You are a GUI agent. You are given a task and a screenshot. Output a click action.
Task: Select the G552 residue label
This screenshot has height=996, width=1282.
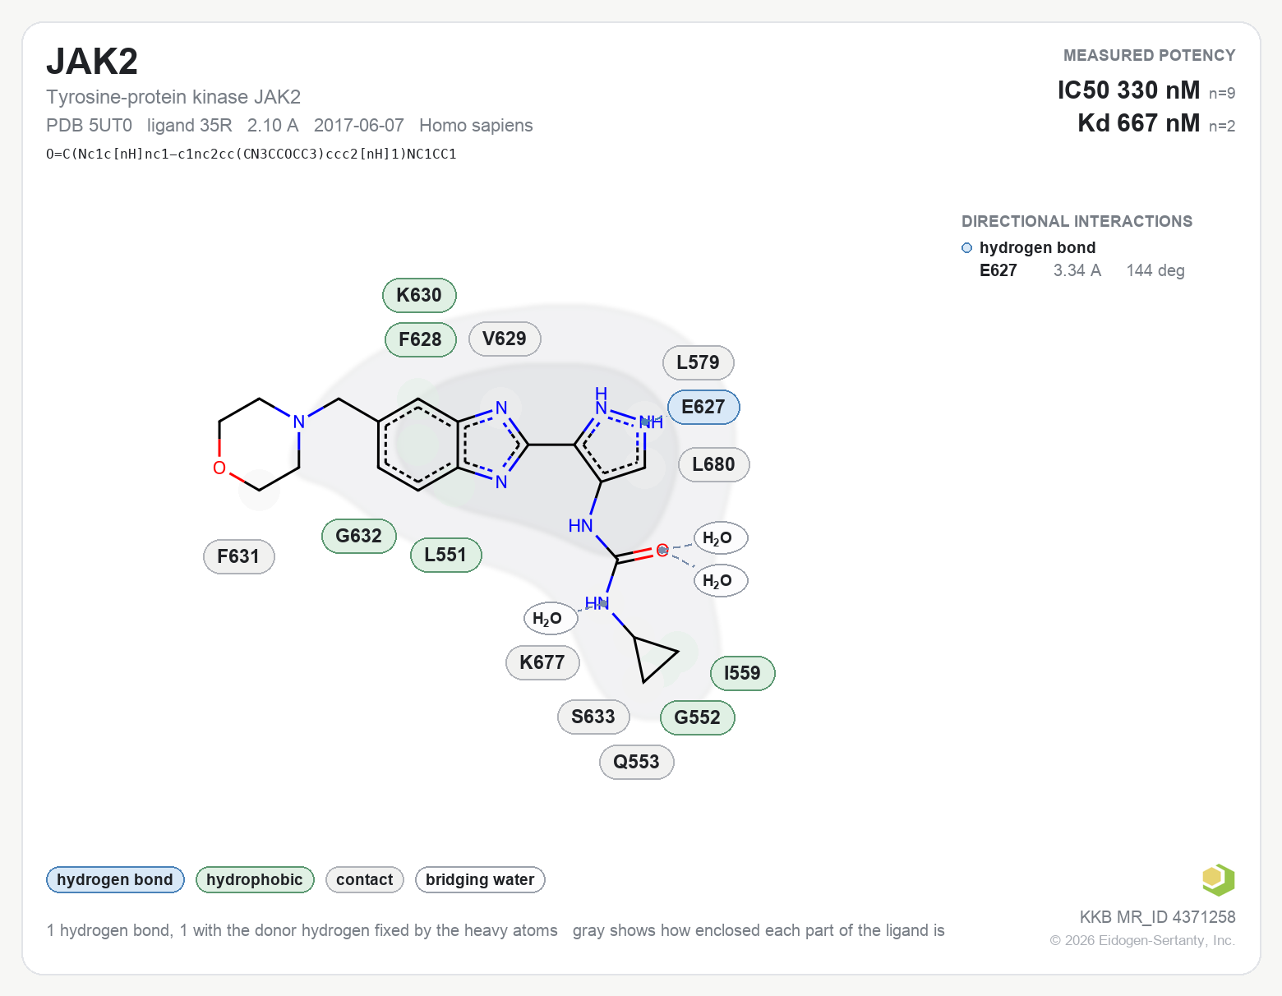(698, 717)
